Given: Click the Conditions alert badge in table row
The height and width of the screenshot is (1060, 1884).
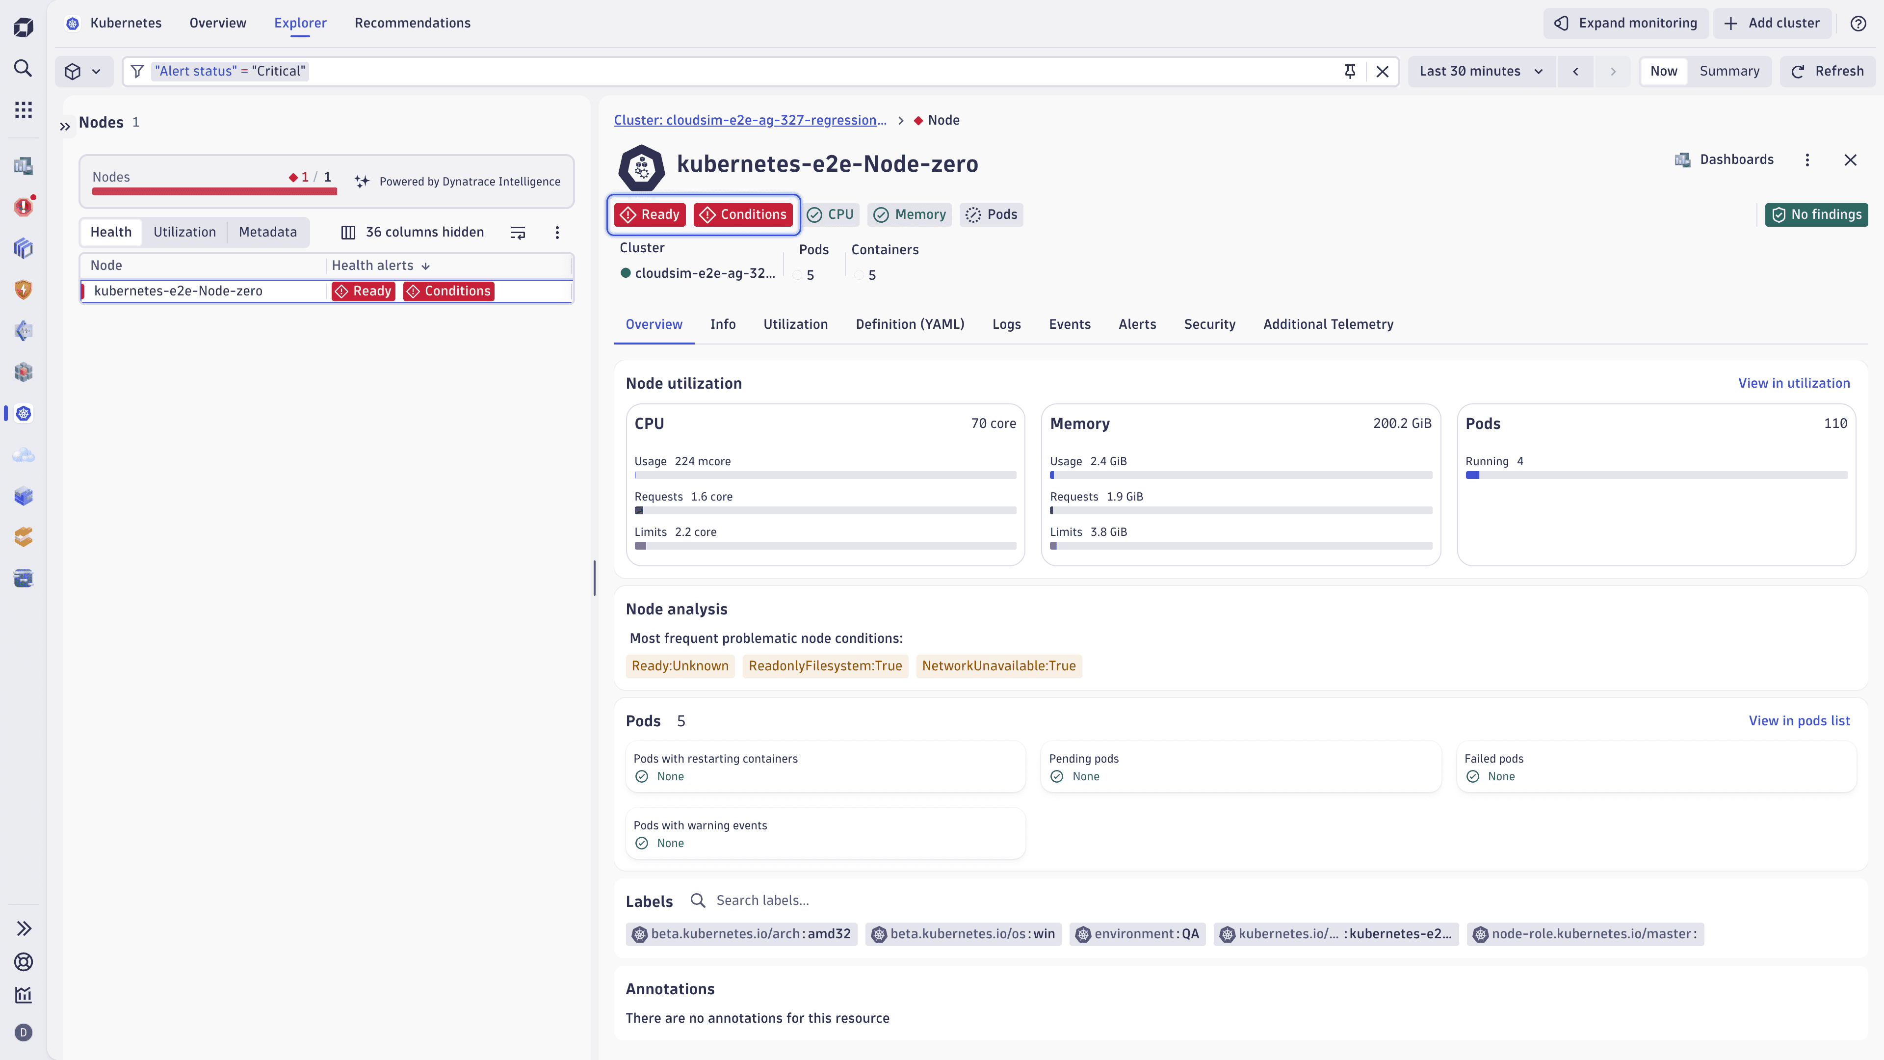Looking at the screenshot, I should pyautogui.click(x=449, y=291).
